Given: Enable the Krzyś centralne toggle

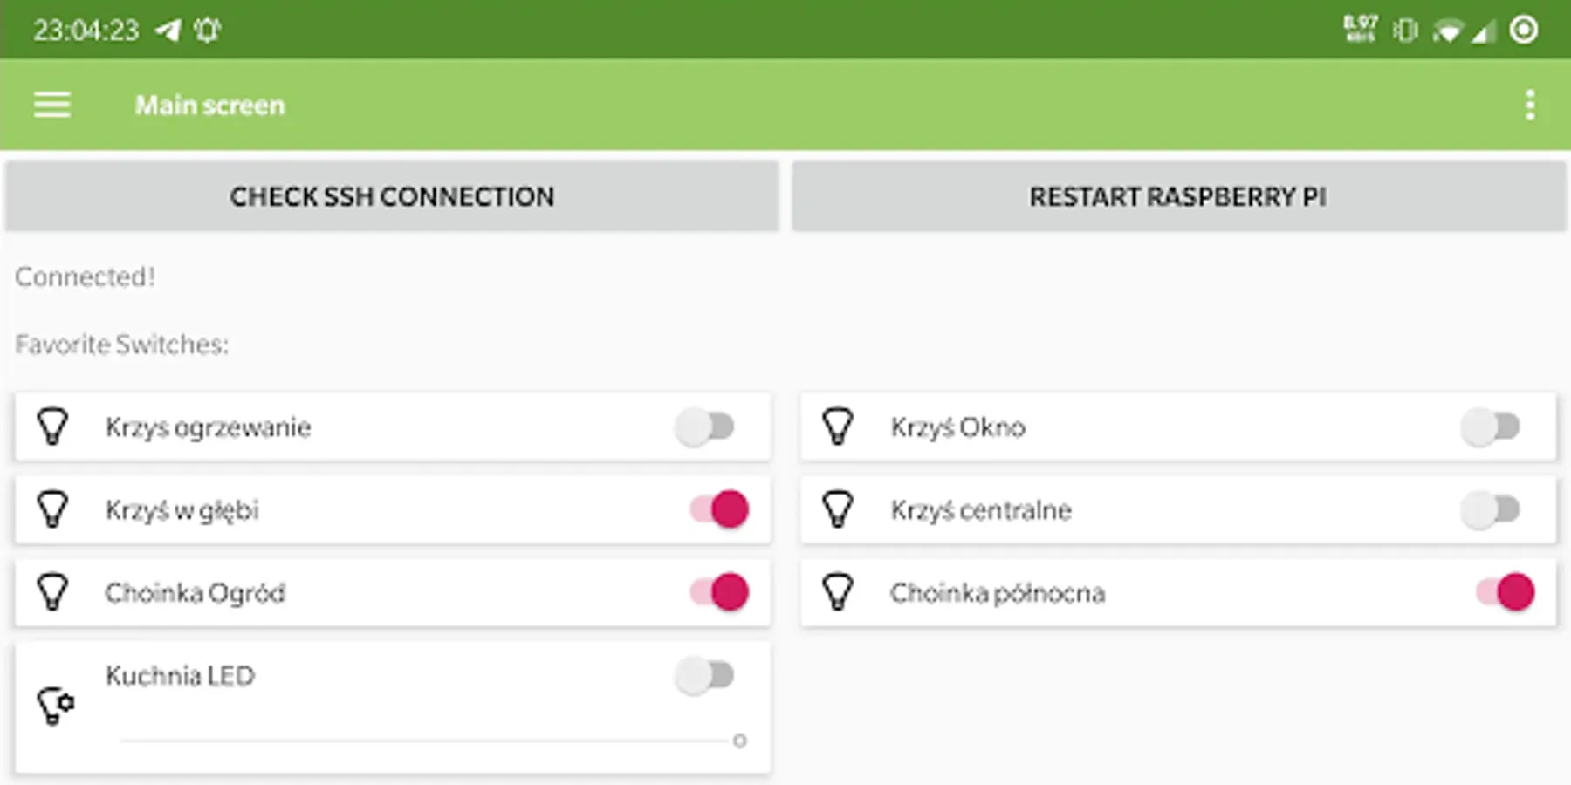Looking at the screenshot, I should [1491, 509].
